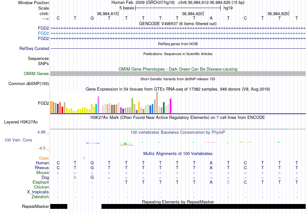The image size is (306, 214).
Task: Select the chr6: ruler label
Action: (x=44, y=14)
